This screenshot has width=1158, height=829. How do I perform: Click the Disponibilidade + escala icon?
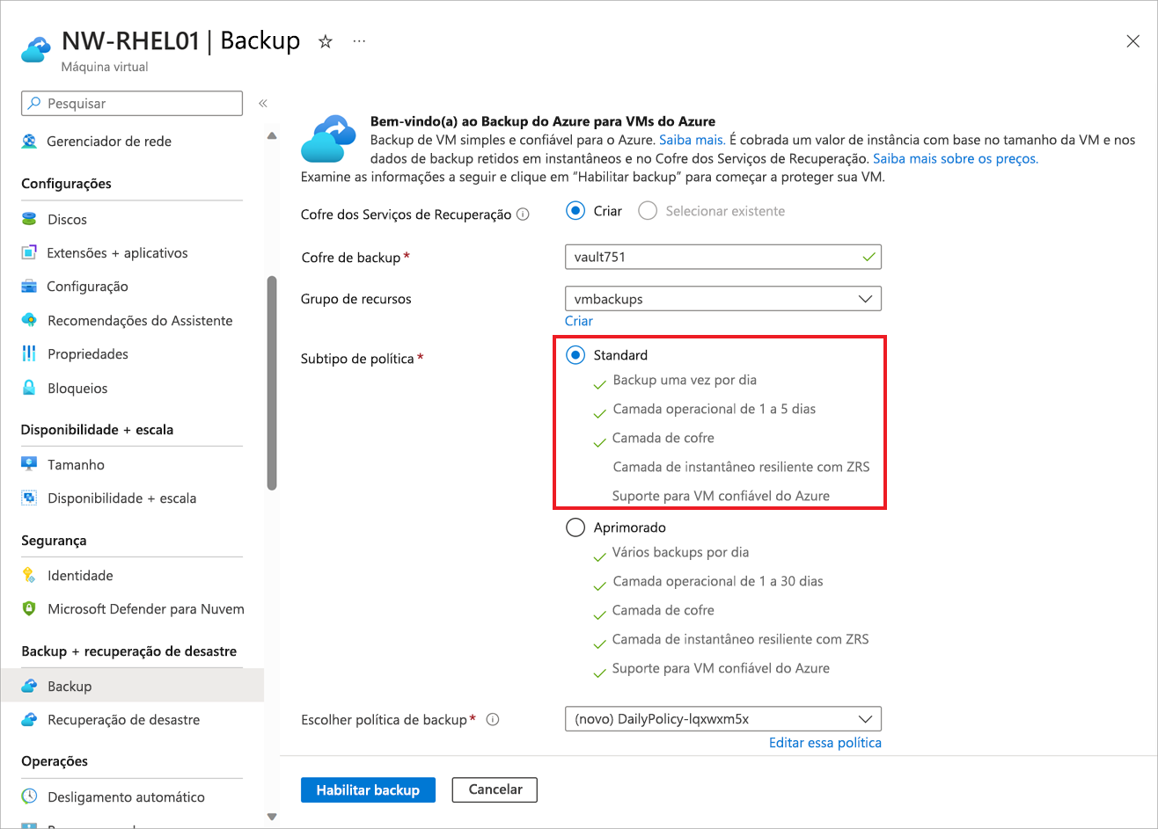(x=29, y=498)
